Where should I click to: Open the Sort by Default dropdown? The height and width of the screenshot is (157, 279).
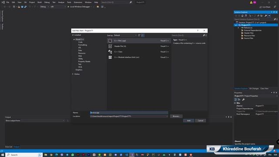pos(125,35)
